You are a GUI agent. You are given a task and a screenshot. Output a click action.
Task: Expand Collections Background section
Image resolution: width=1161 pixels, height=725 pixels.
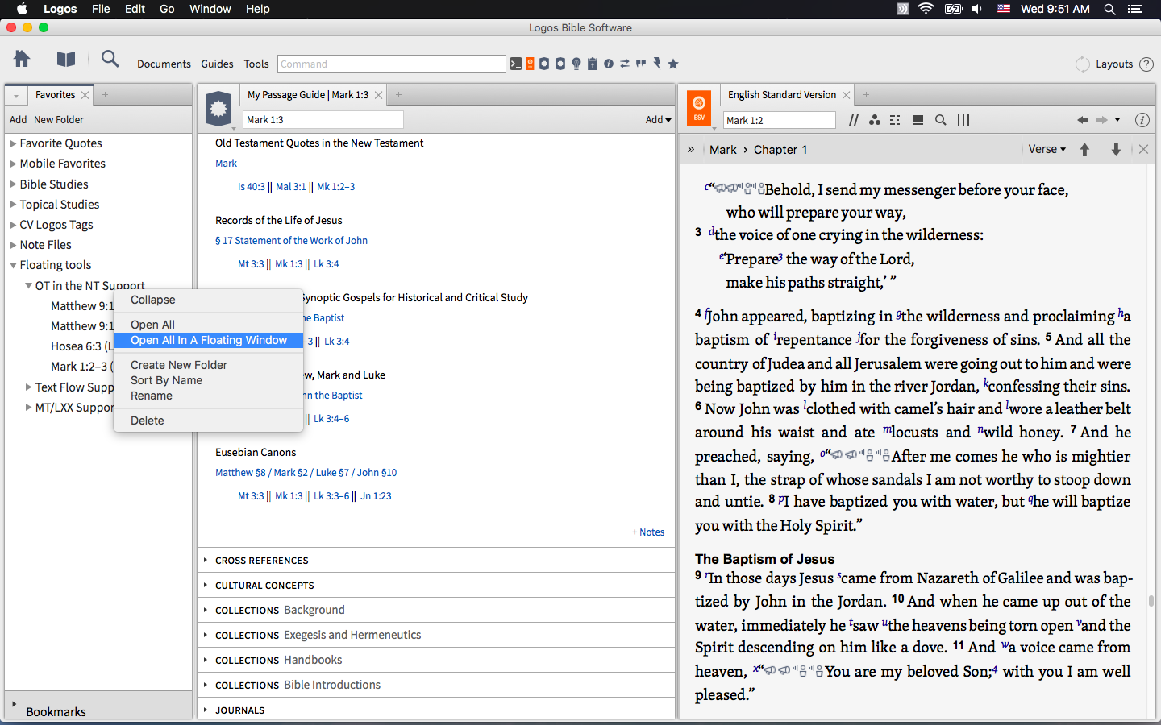(206, 610)
